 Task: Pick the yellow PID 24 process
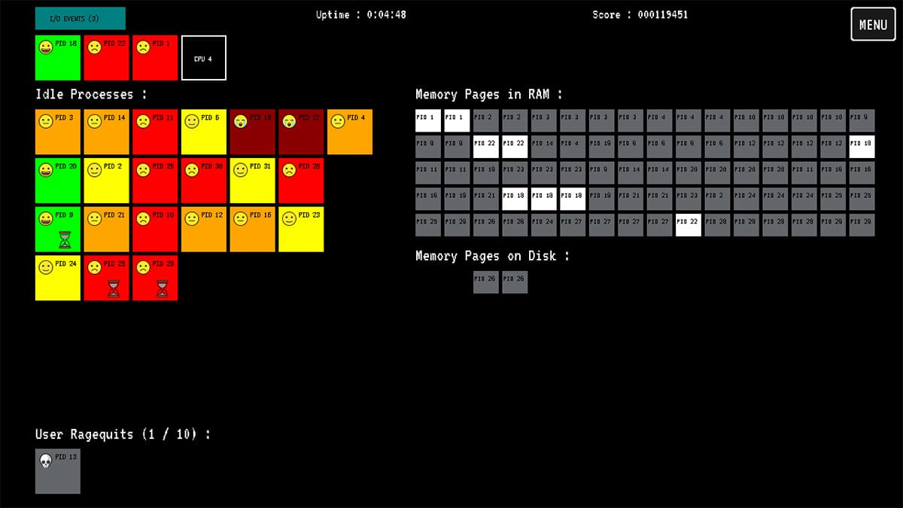click(x=57, y=278)
